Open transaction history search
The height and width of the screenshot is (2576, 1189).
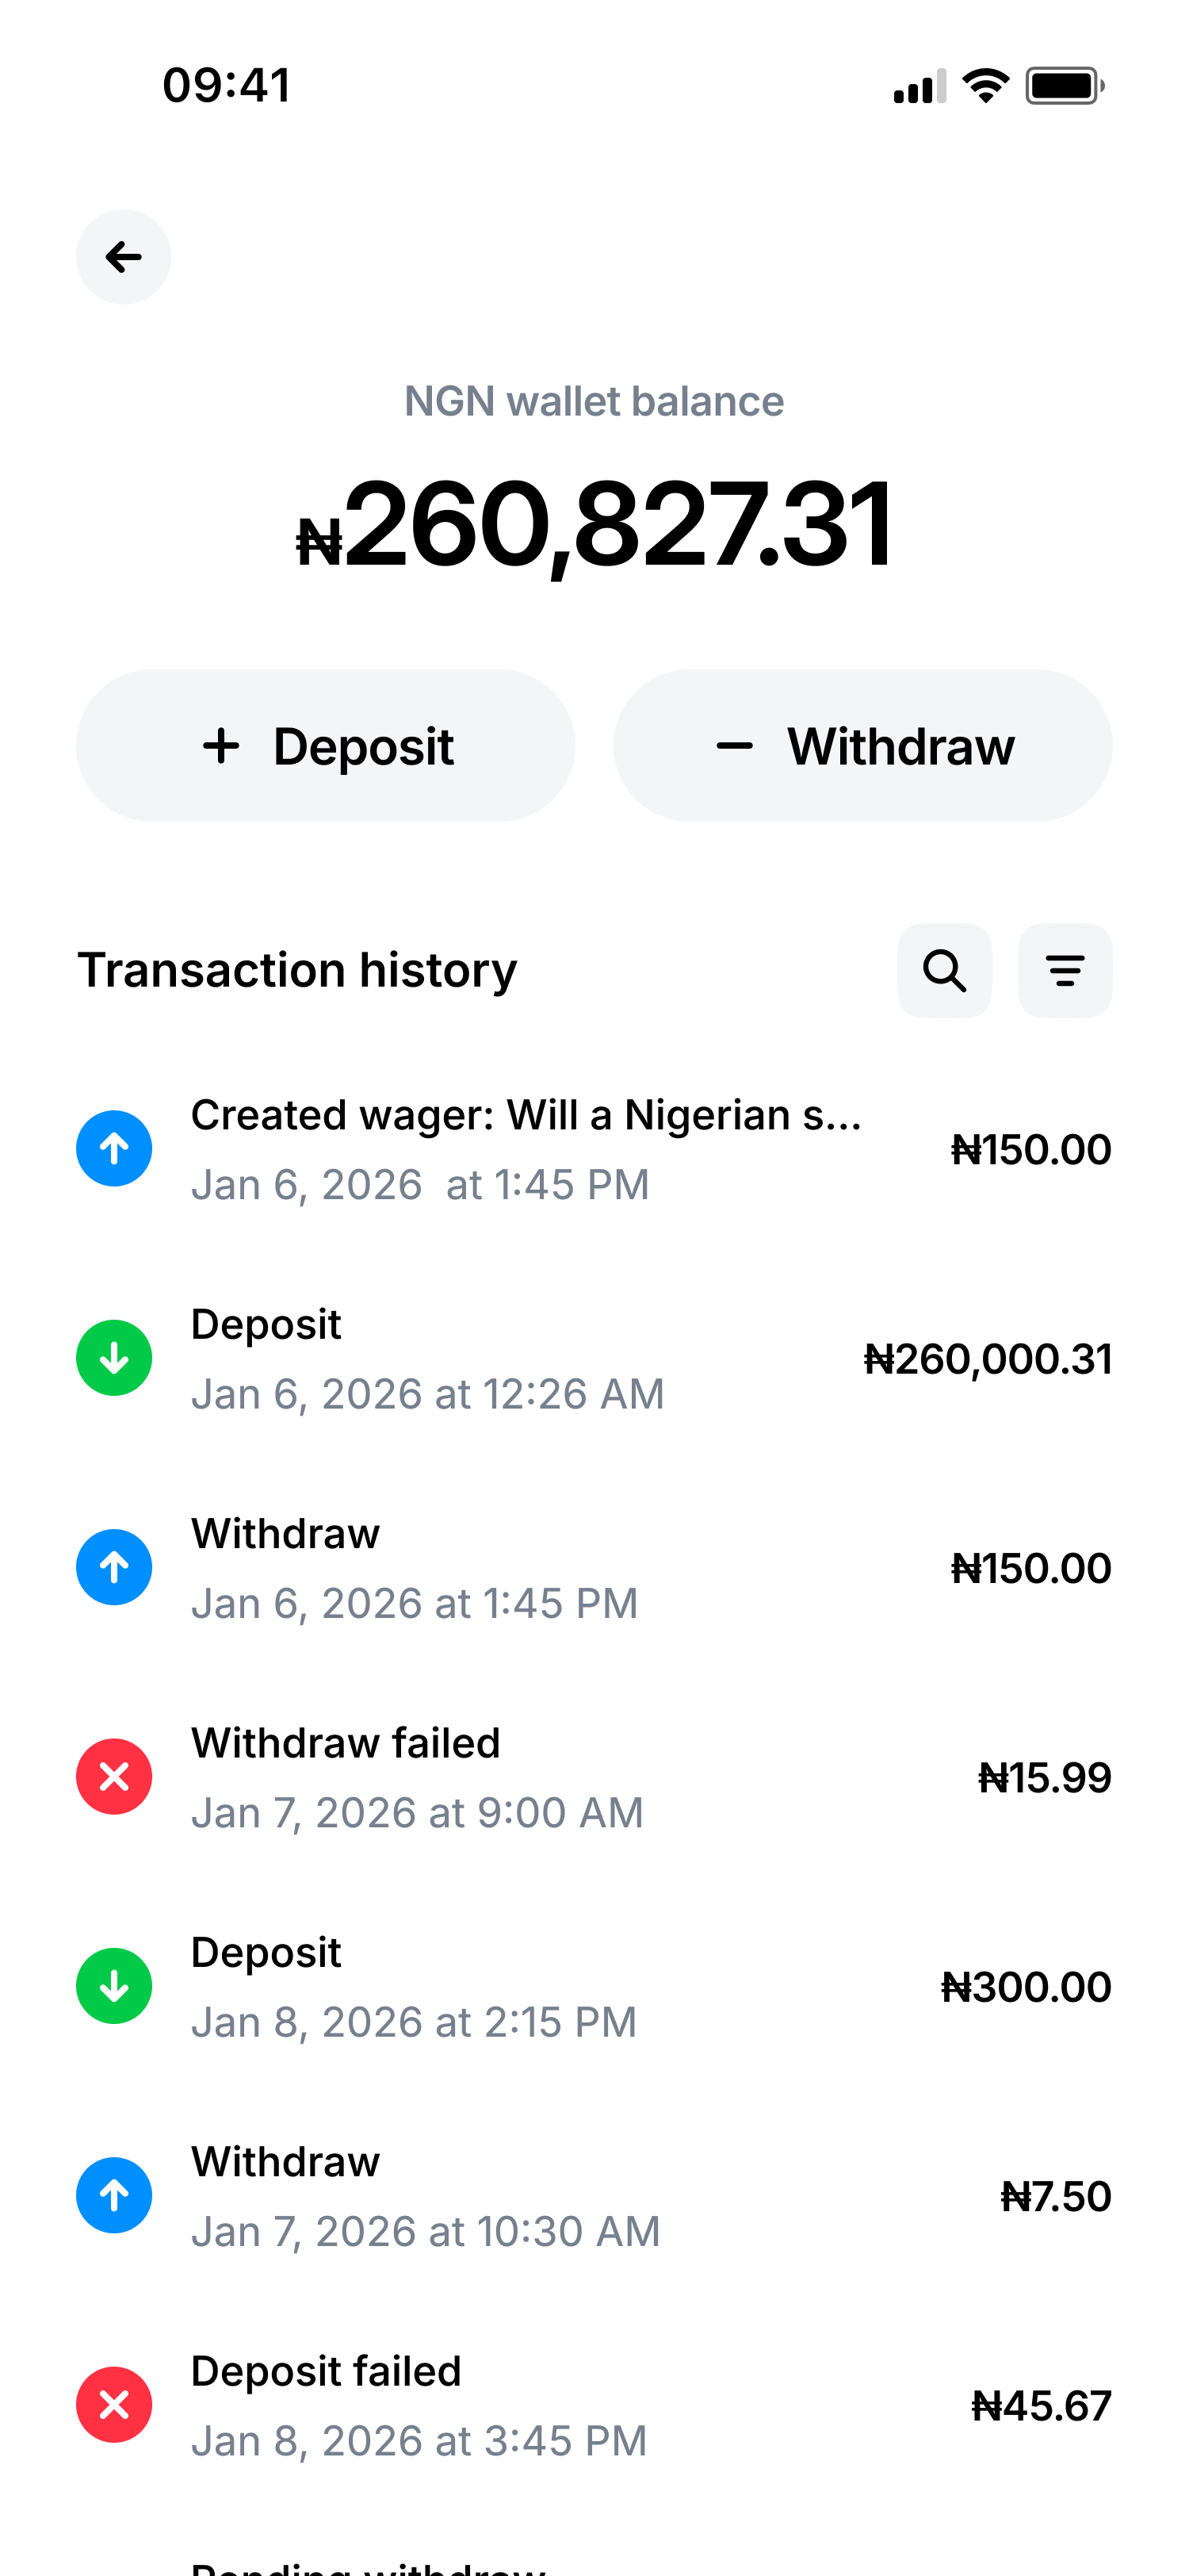pyautogui.click(x=944, y=970)
